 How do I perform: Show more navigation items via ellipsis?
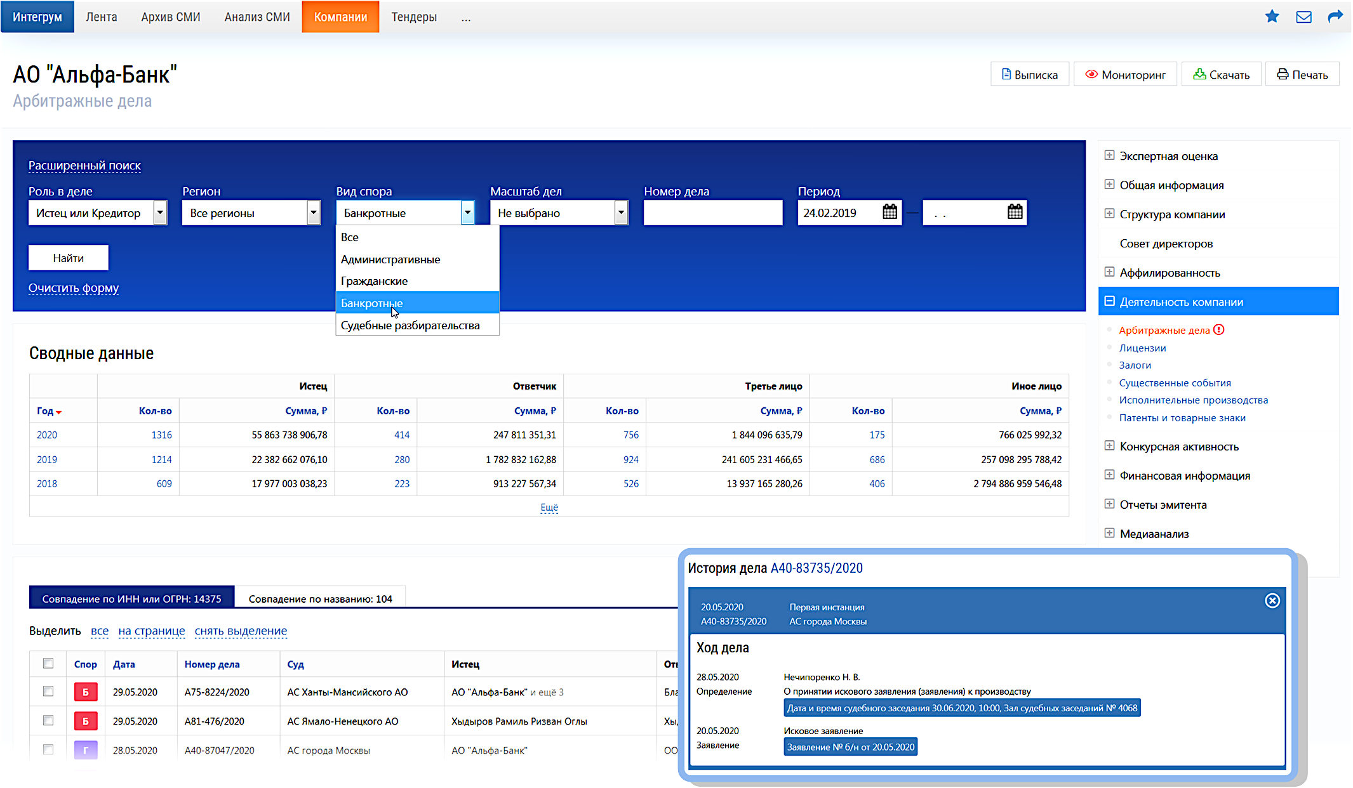coord(466,18)
